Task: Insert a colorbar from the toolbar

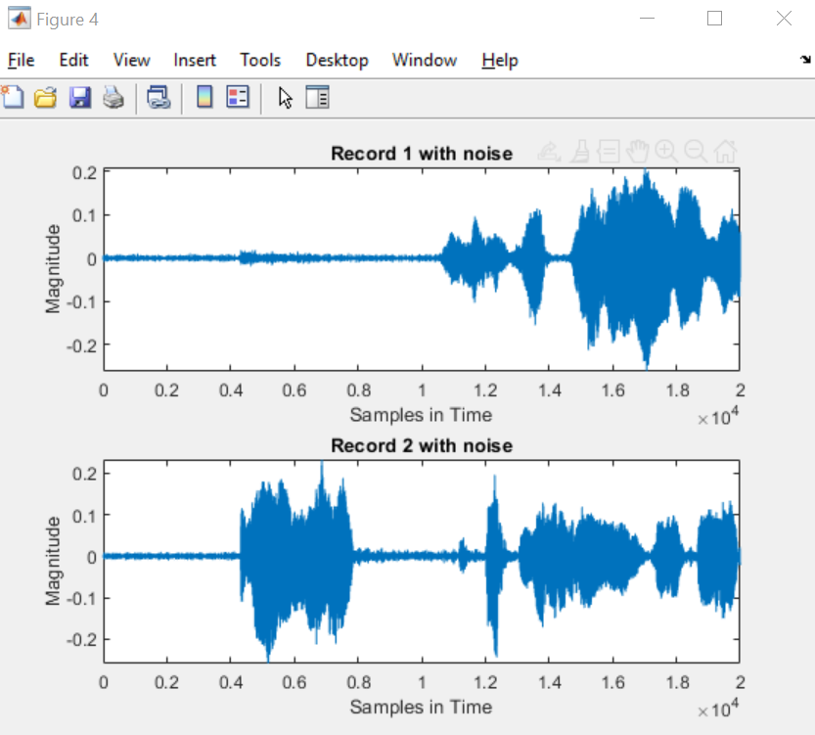Action: (204, 97)
